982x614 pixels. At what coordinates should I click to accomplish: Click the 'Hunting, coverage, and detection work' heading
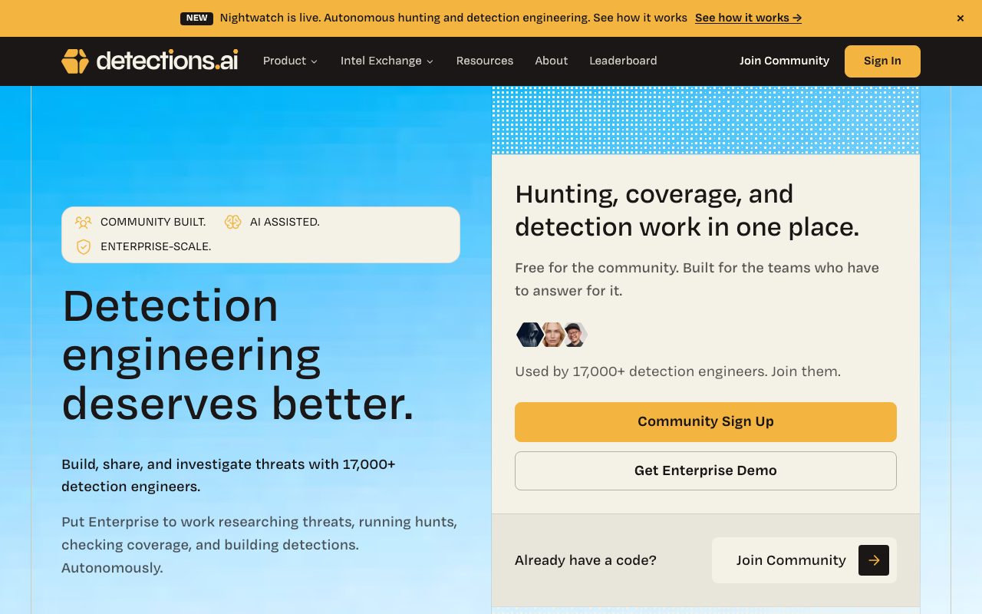[687, 210]
